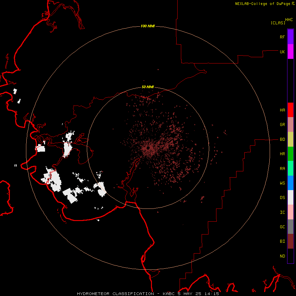Click the RA legend label
296x296 pixels.
click(283, 169)
